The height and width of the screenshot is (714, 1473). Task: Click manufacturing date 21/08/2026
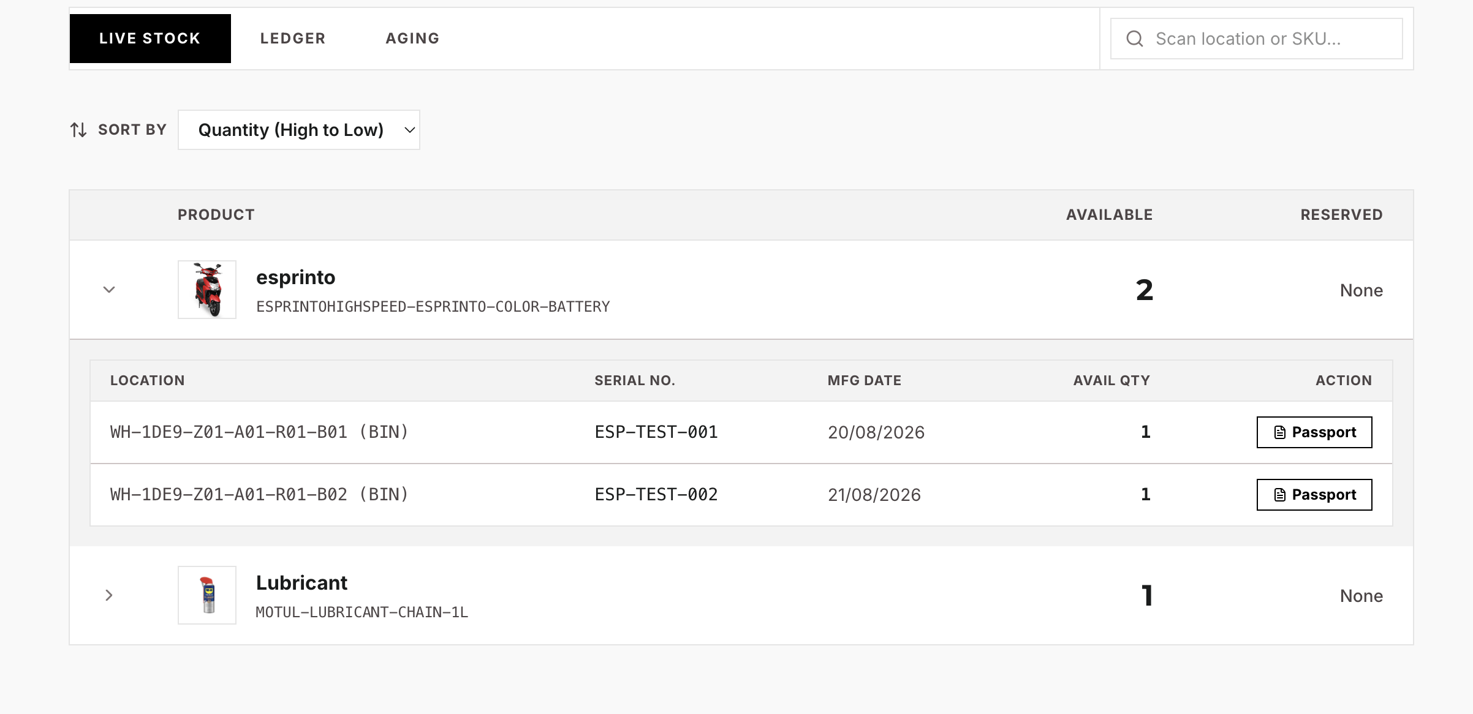874,495
